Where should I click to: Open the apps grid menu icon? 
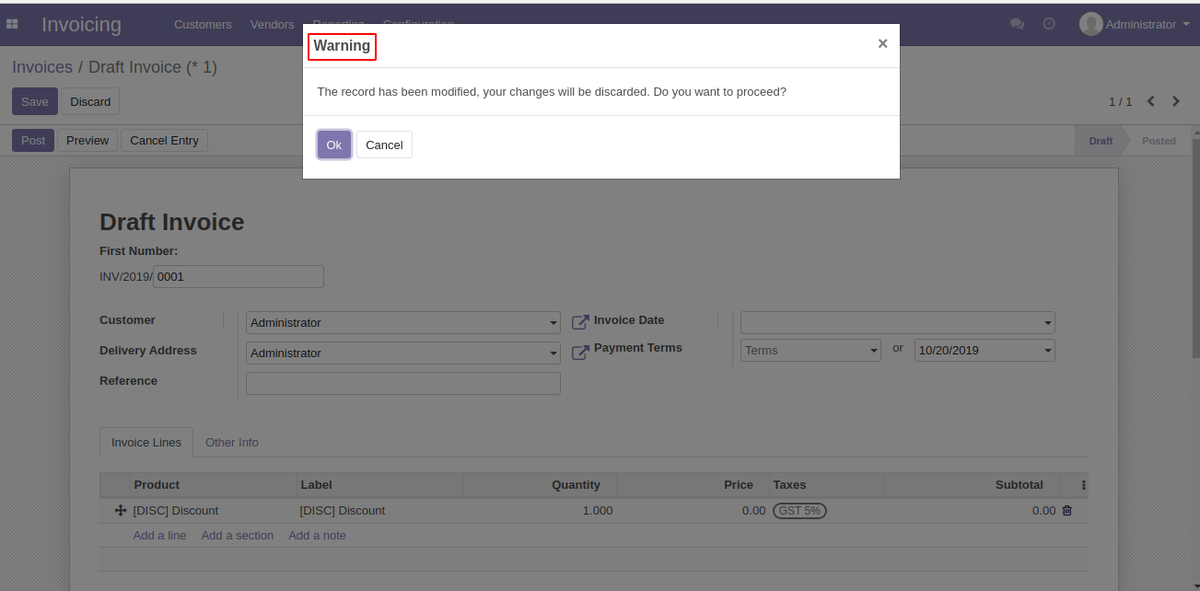coord(13,24)
